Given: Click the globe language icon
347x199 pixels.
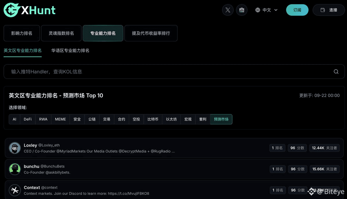Looking at the screenshot, I should click(x=258, y=10).
